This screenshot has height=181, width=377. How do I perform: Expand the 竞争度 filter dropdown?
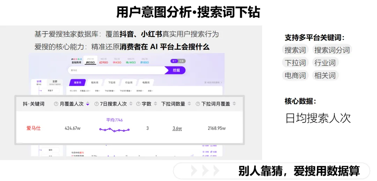pos(140,91)
